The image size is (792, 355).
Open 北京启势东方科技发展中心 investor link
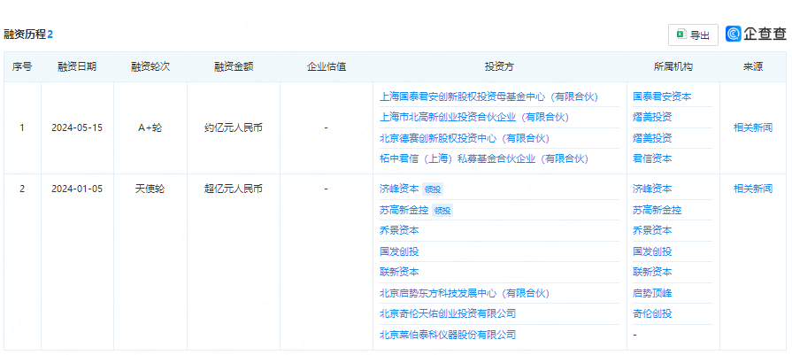coord(464,293)
